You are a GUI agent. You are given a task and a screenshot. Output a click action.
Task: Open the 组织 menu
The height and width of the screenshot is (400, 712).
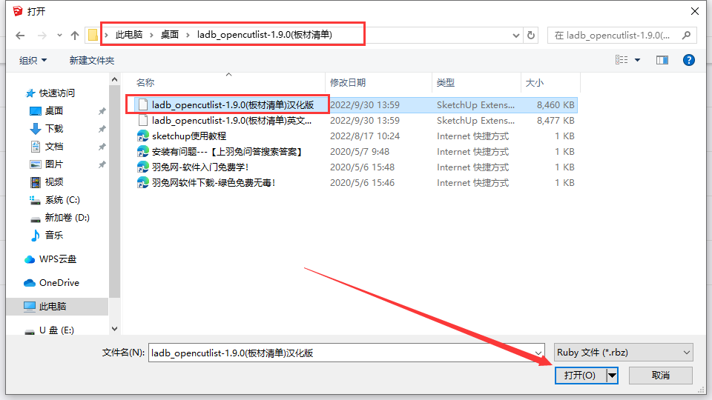33,60
